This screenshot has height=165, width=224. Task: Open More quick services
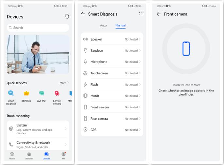tap(64, 83)
